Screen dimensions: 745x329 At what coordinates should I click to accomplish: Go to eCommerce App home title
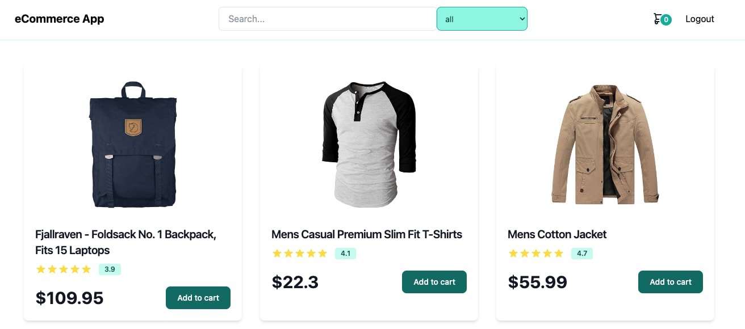pos(60,19)
